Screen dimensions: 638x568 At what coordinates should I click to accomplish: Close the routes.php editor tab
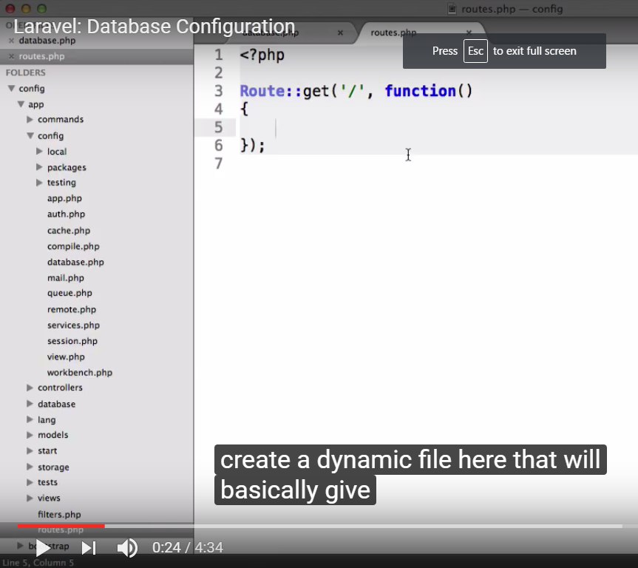tap(469, 32)
